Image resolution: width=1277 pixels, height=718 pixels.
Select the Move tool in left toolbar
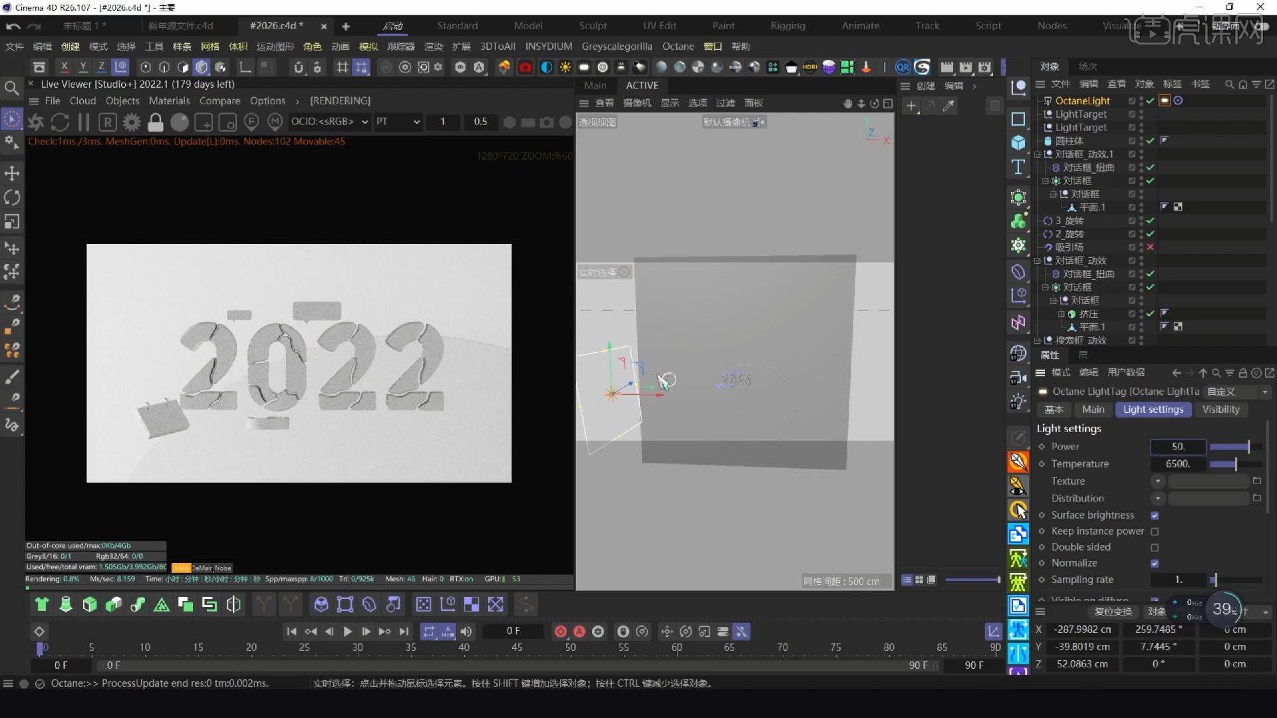pyautogui.click(x=12, y=174)
